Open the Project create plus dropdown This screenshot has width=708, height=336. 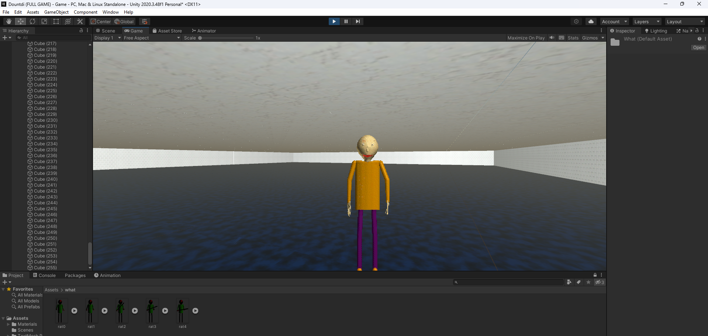7,282
